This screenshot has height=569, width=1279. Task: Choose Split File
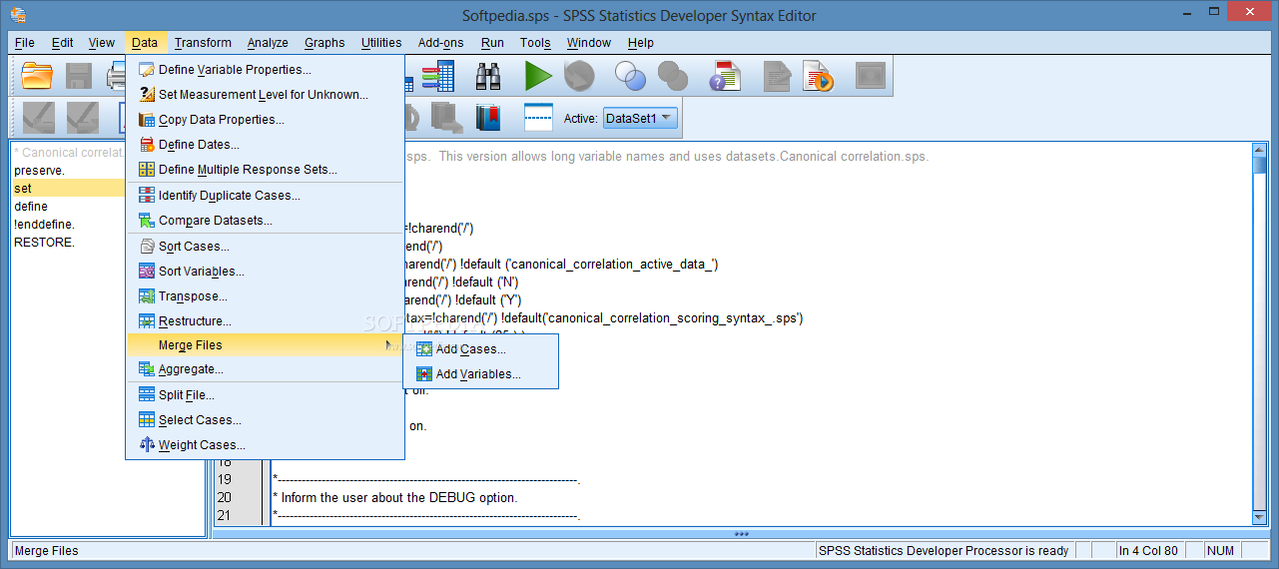[x=265, y=395]
